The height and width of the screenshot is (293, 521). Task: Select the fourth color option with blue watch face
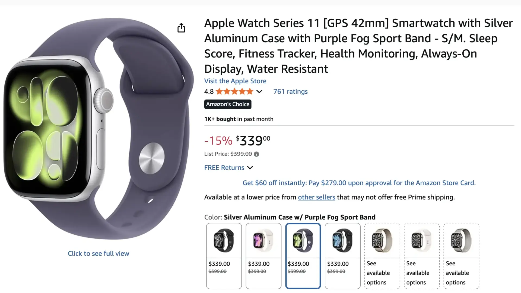coord(343,240)
